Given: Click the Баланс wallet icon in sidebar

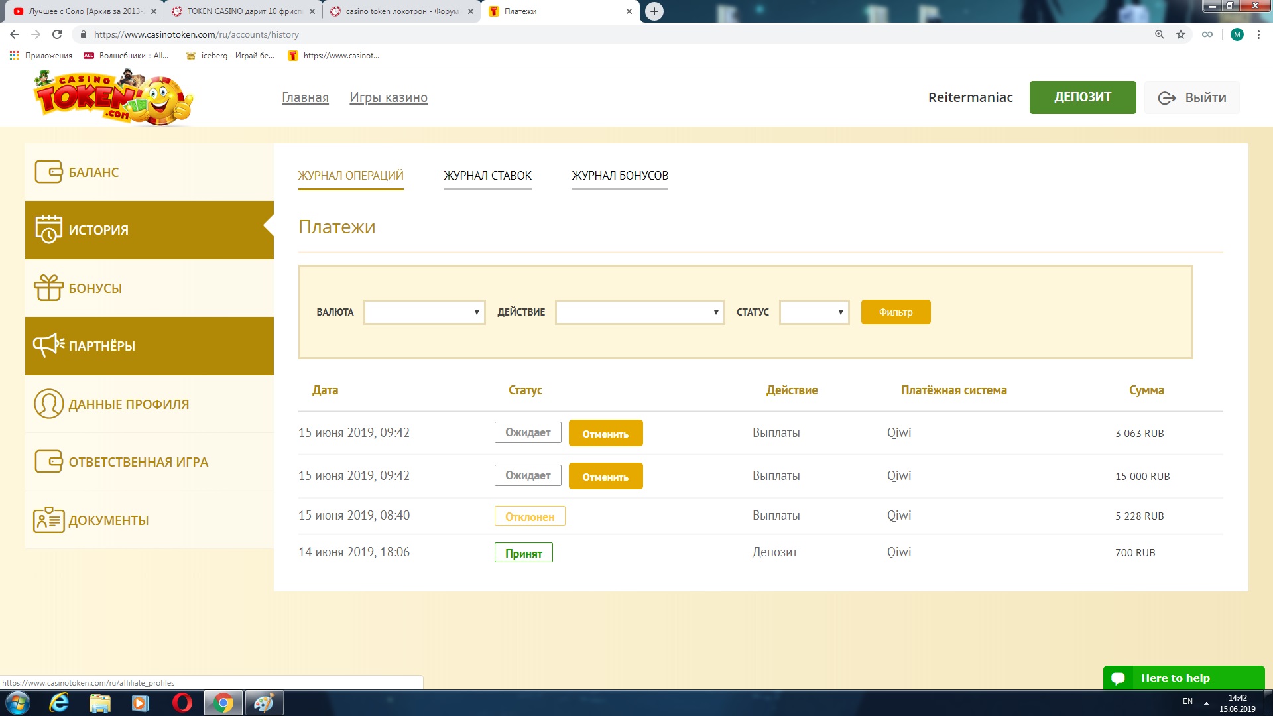Looking at the screenshot, I should [x=48, y=172].
